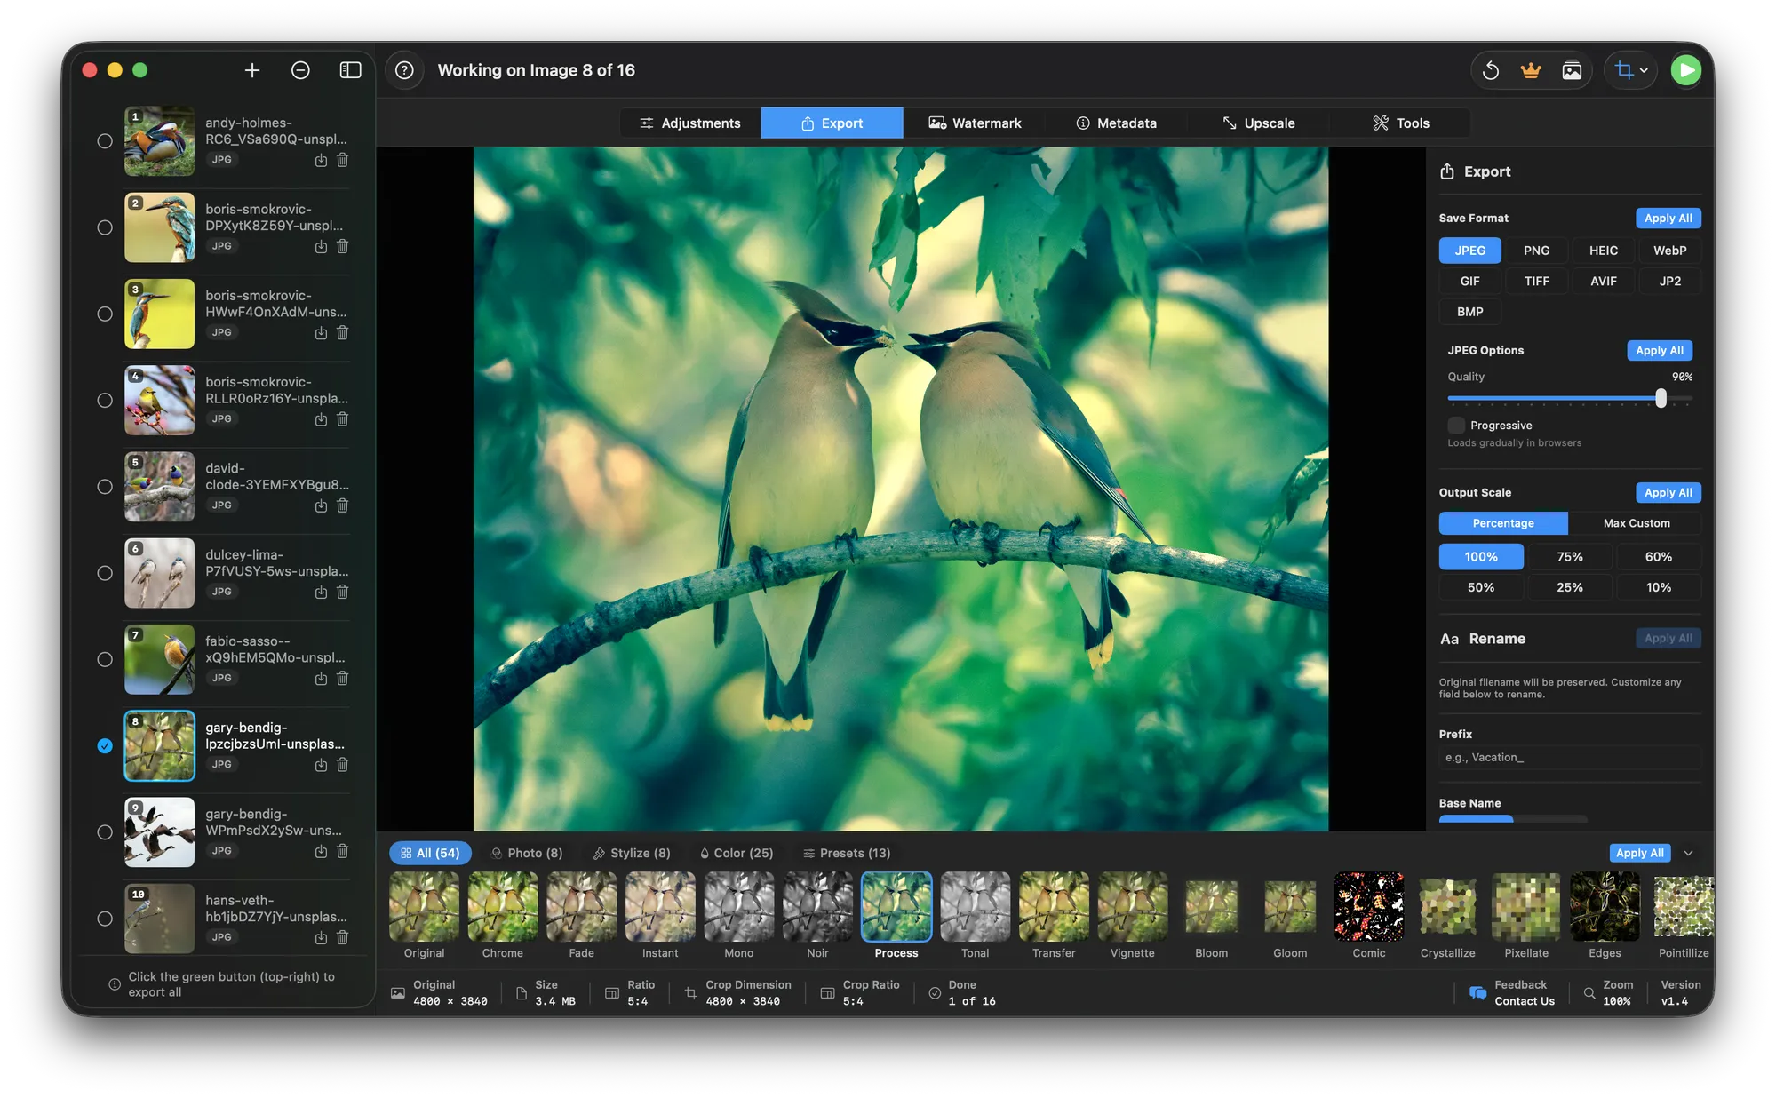Enable Progressive JPEG loading
This screenshot has width=1776, height=1098.
pos(1455,426)
